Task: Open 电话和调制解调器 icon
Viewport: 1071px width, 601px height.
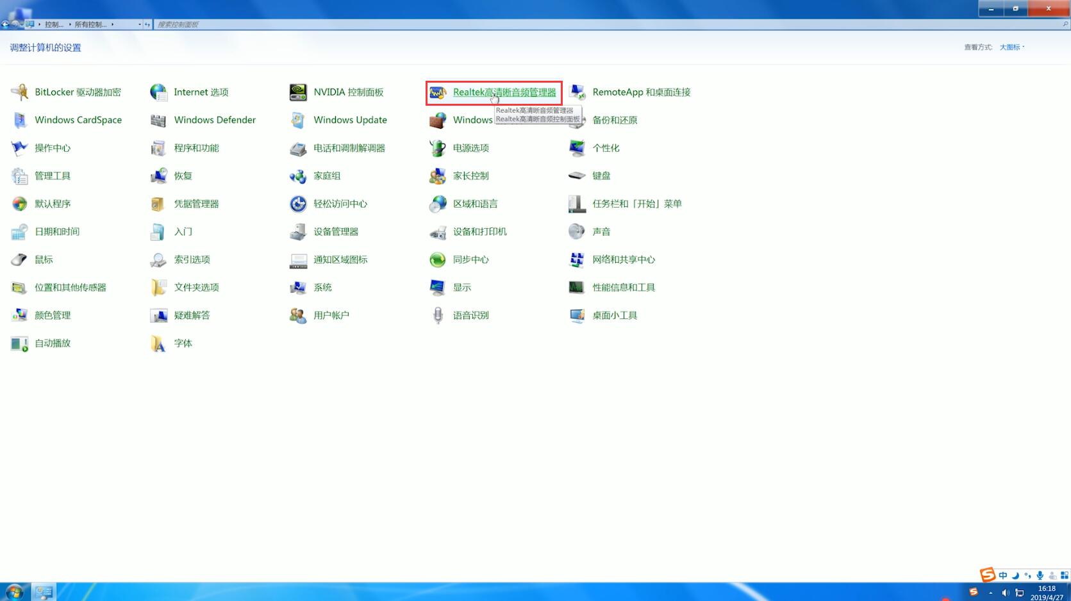Action: (x=298, y=148)
